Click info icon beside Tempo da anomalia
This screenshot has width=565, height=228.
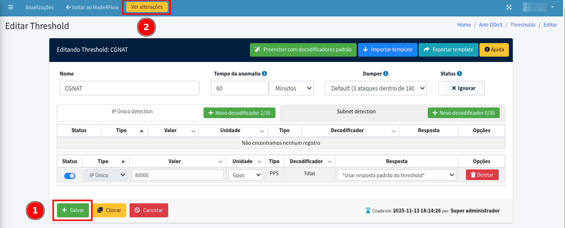[x=265, y=74]
